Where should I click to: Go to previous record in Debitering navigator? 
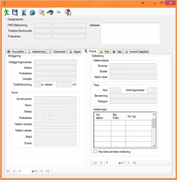pos(101,163)
